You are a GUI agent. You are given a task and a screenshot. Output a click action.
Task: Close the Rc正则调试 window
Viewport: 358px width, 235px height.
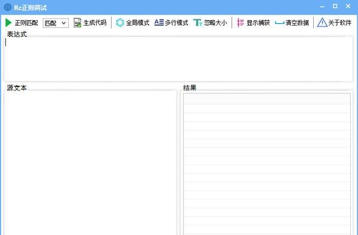348,7
